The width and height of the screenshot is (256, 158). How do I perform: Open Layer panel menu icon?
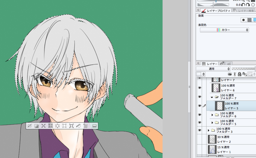(198, 63)
